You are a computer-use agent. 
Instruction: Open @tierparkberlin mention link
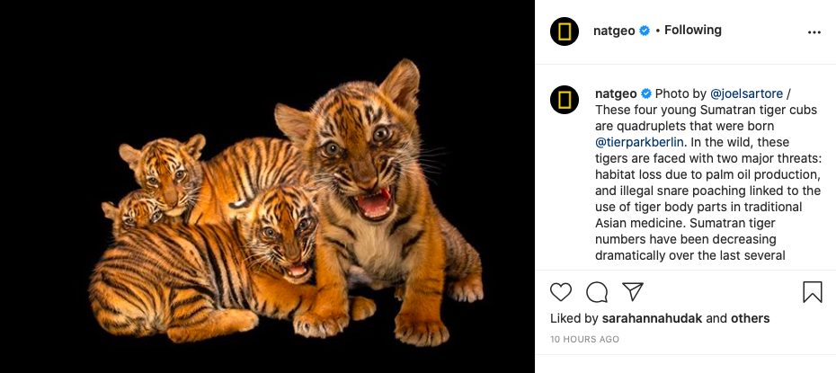(640, 142)
